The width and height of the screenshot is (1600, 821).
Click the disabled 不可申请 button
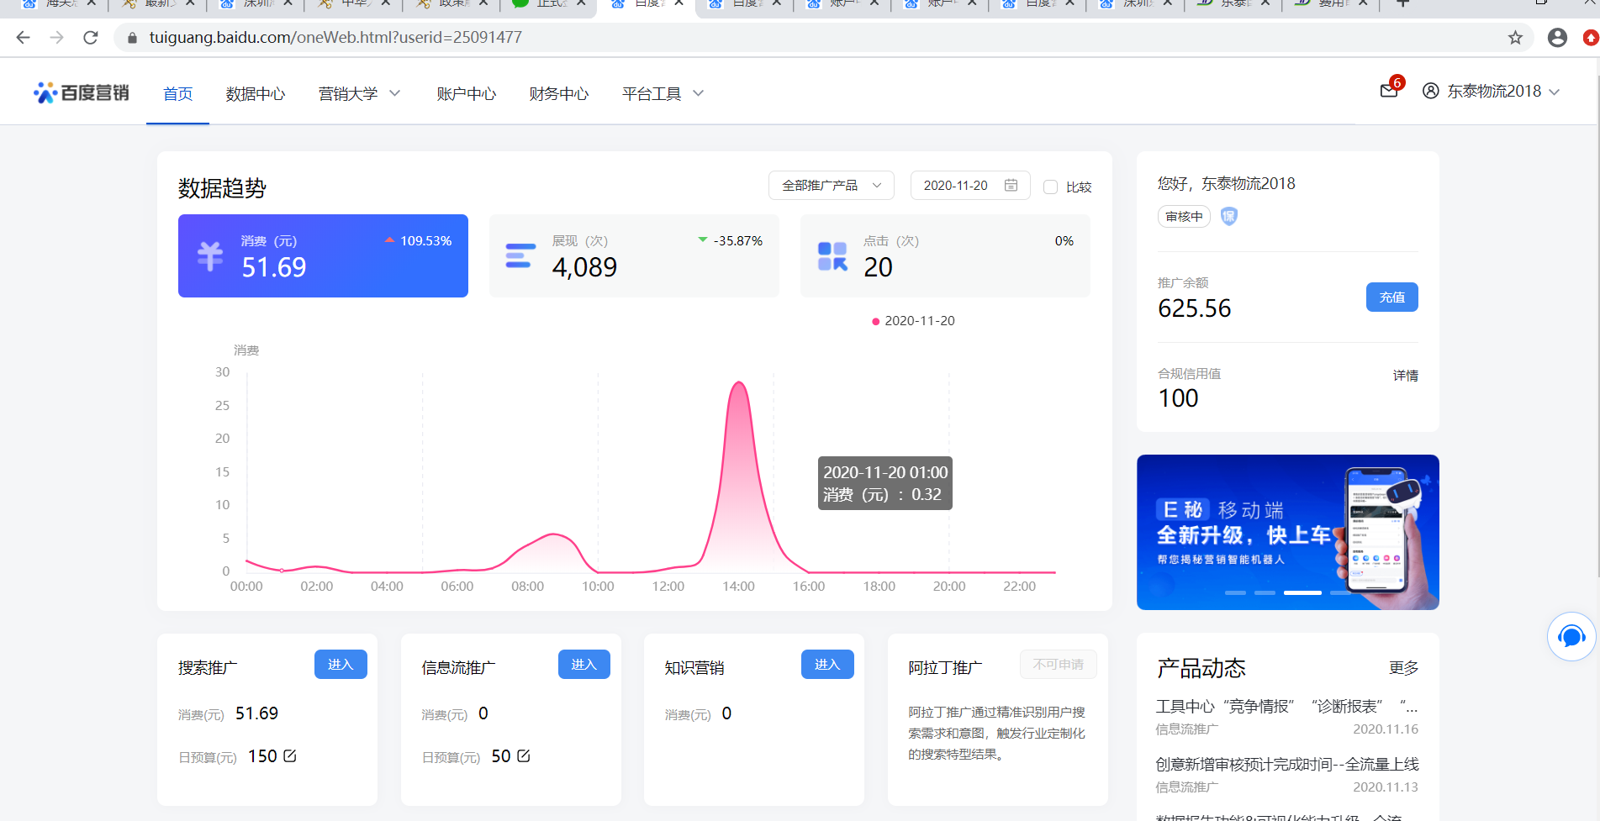[1059, 664]
